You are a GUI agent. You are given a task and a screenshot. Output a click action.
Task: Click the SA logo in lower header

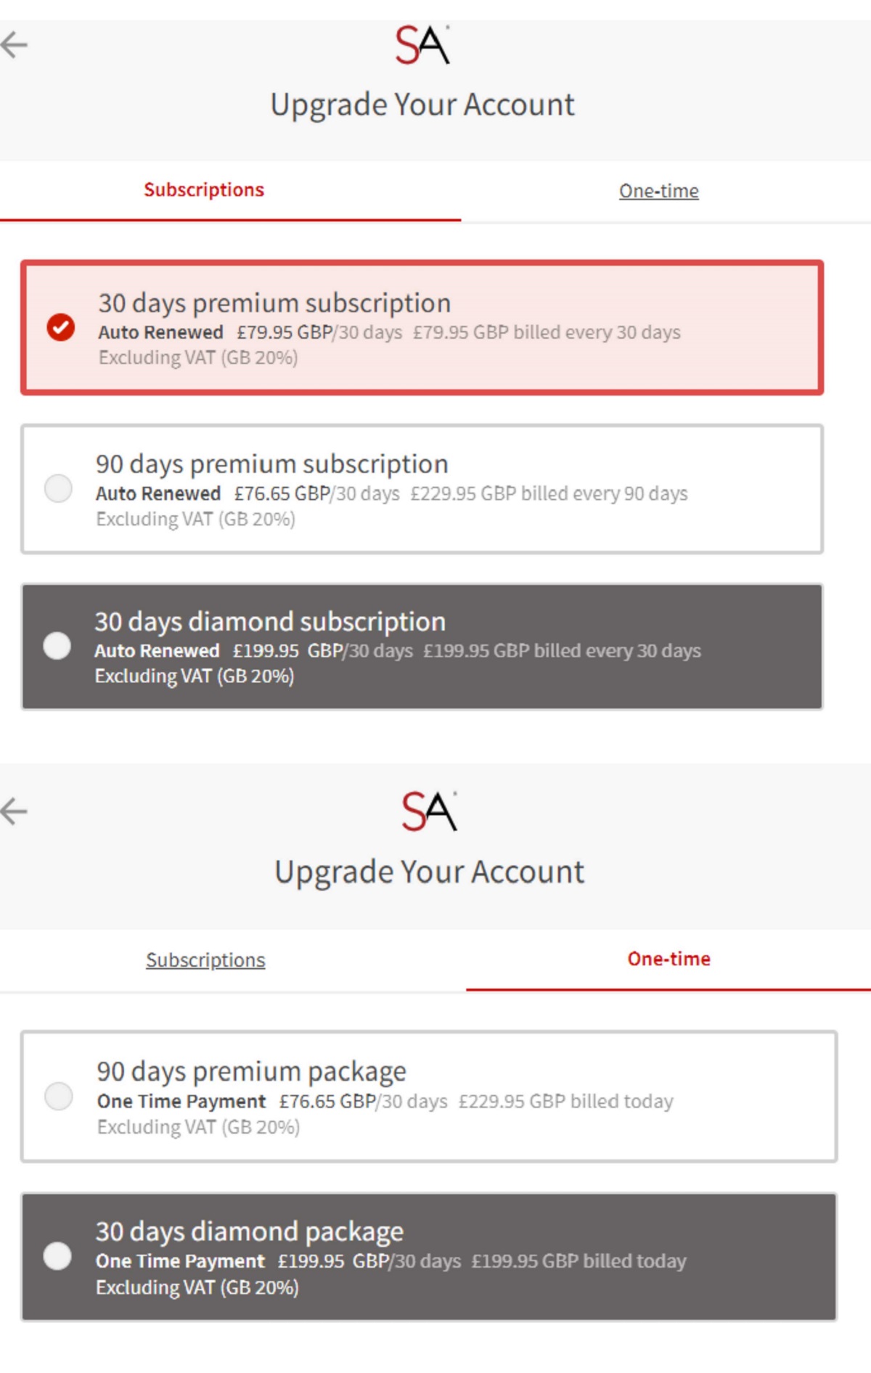[429, 811]
